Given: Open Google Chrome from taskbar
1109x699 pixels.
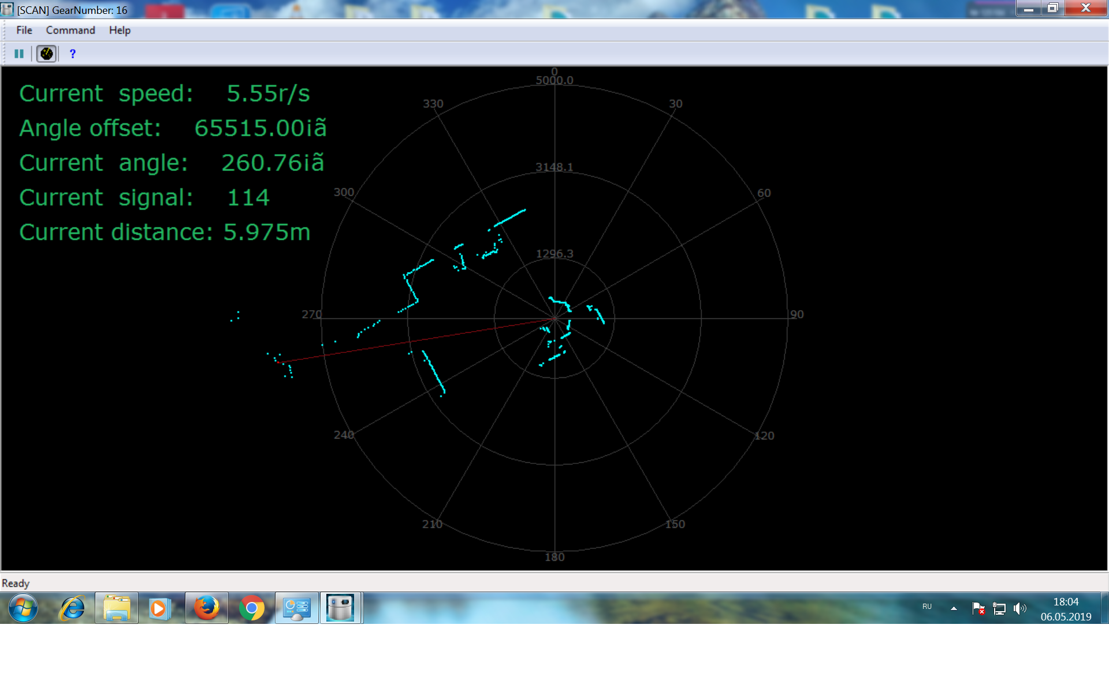Looking at the screenshot, I should (x=251, y=608).
